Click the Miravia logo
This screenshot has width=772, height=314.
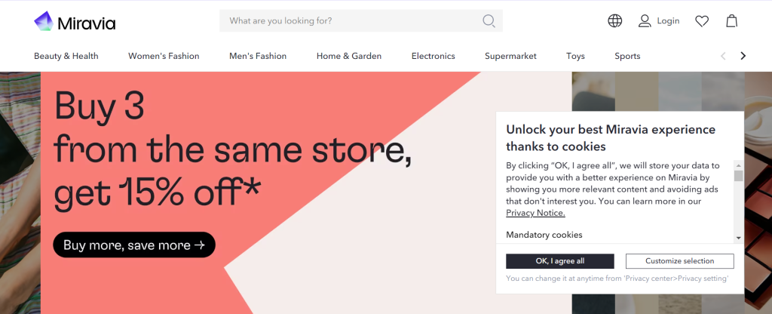pyautogui.click(x=75, y=22)
